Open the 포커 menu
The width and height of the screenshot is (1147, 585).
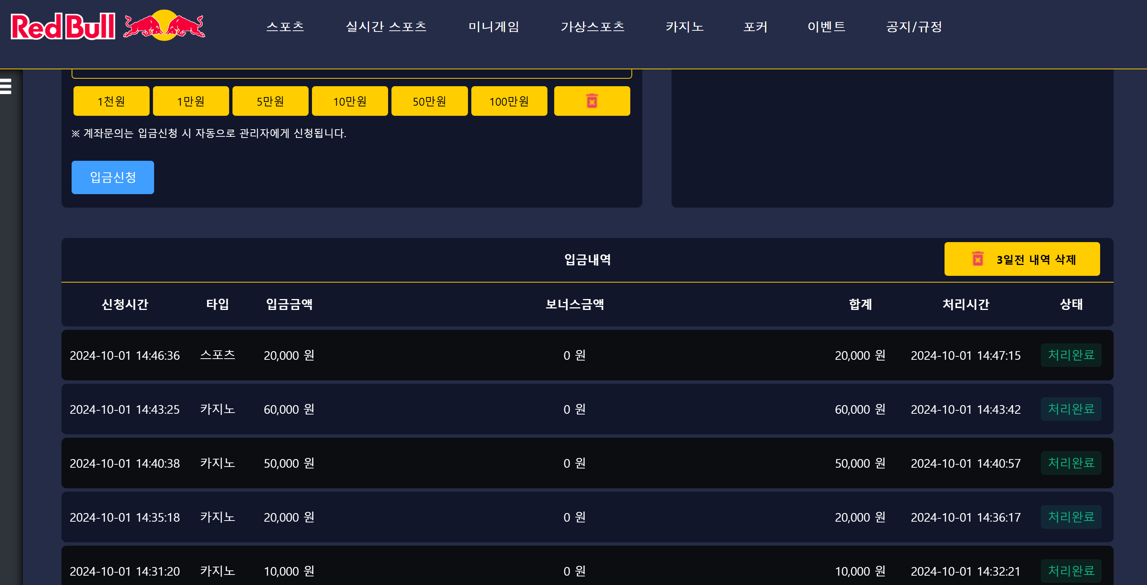coord(755,27)
